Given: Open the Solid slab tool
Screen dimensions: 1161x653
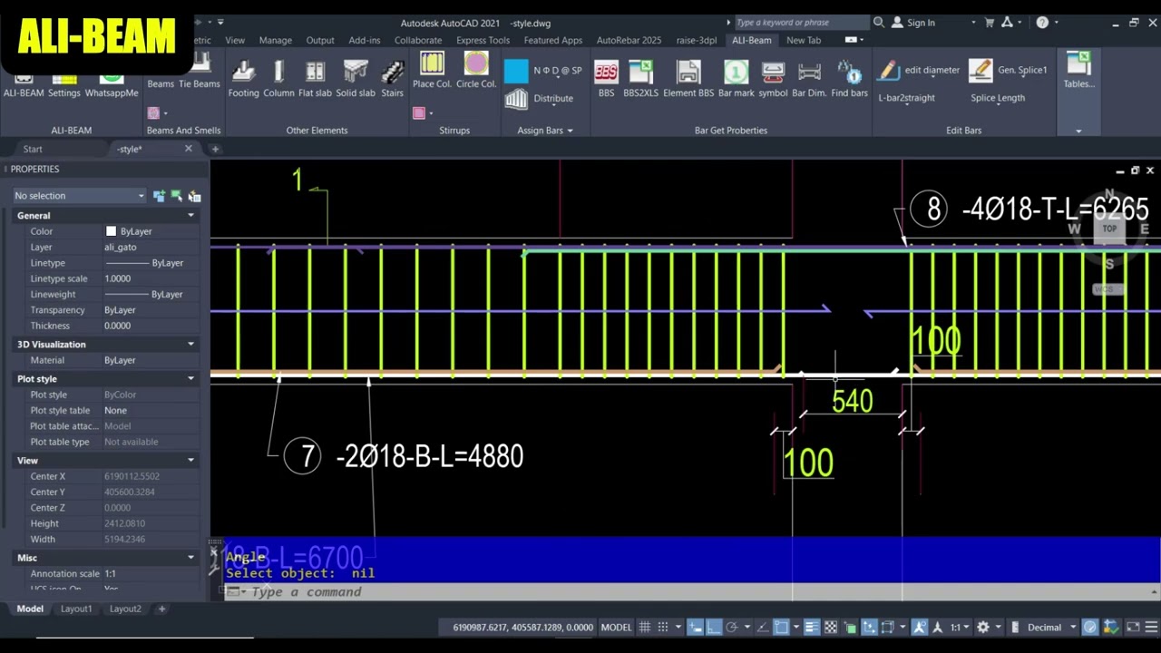Looking at the screenshot, I should pos(356,77).
